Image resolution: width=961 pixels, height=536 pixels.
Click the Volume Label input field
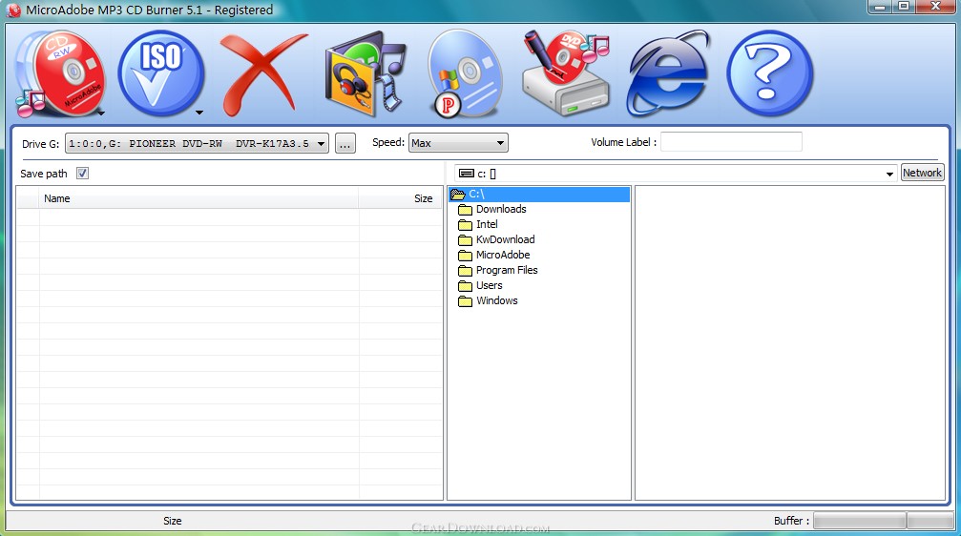click(731, 142)
